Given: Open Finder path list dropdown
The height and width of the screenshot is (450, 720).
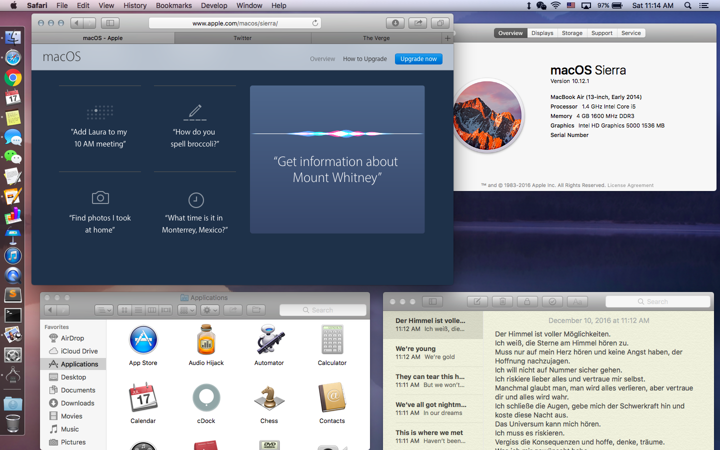Looking at the screenshot, I should [x=104, y=310].
